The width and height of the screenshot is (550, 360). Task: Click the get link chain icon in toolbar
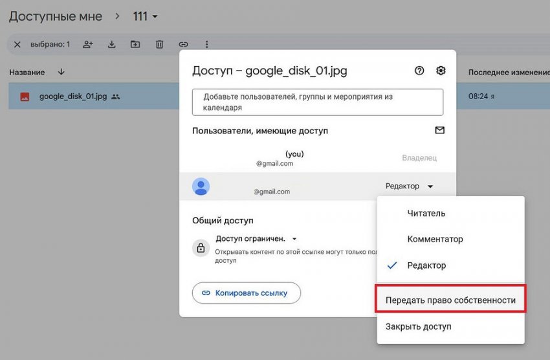click(x=183, y=45)
